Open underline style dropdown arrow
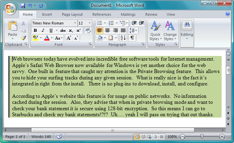234x143 pixels. 57,30
